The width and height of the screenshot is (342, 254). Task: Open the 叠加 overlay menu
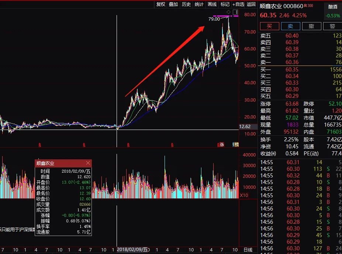pyautogui.click(x=173, y=4)
